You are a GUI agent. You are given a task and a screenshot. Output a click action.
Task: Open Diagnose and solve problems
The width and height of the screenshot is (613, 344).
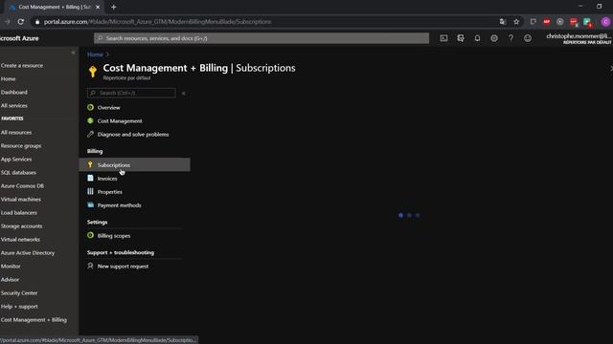pyautogui.click(x=134, y=134)
